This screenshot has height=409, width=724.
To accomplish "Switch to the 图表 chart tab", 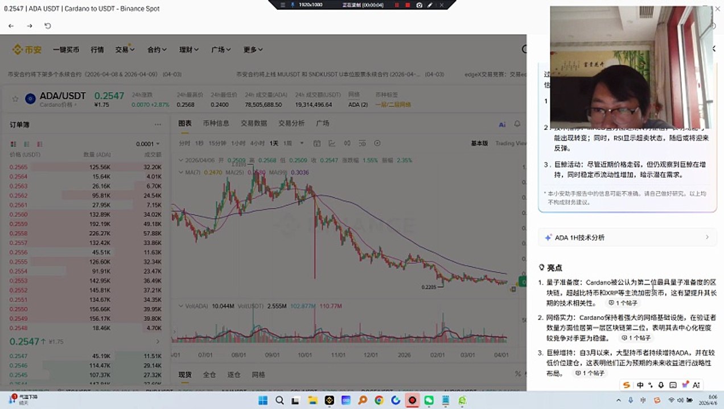I will 185,123.
